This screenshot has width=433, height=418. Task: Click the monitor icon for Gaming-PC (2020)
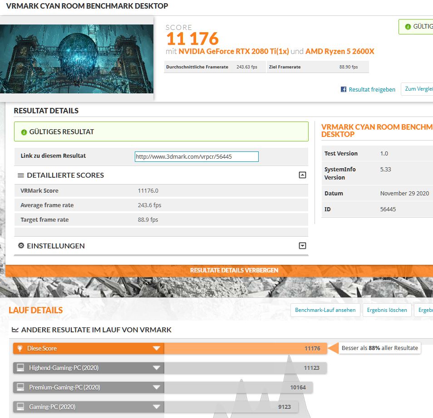tap(20, 407)
